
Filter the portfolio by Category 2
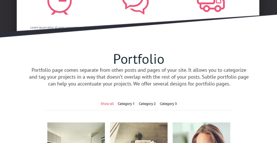147,104
